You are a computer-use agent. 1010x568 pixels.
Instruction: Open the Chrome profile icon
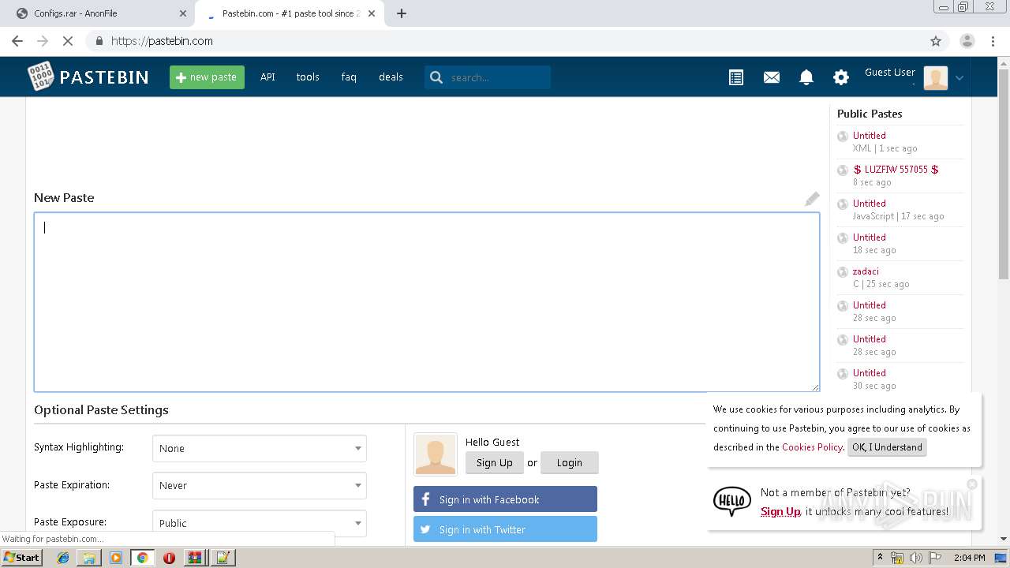[967, 41]
